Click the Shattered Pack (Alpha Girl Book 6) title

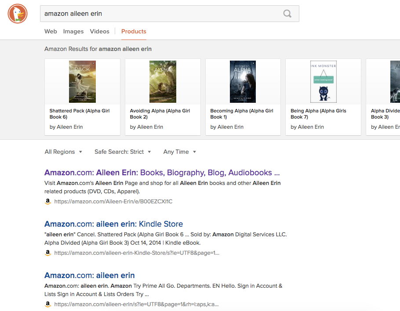pos(79,114)
